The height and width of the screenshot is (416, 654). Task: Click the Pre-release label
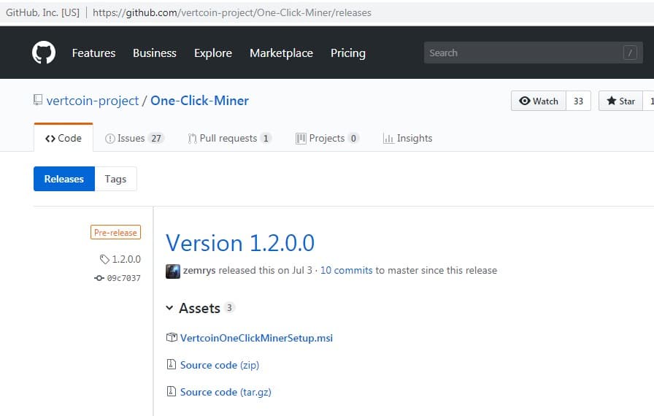pyautogui.click(x=115, y=232)
